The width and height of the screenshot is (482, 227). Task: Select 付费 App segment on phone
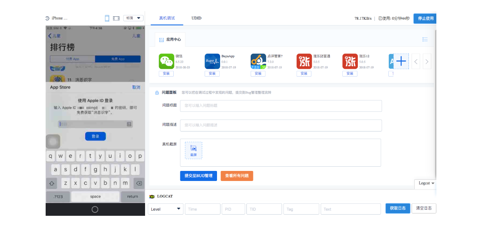[72, 59]
